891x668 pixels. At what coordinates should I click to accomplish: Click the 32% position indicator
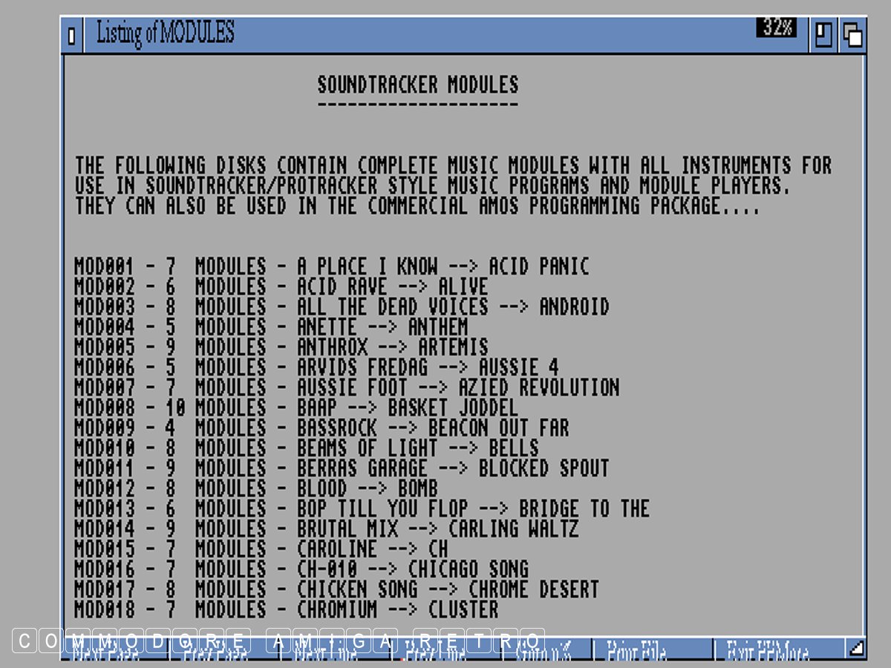(776, 28)
